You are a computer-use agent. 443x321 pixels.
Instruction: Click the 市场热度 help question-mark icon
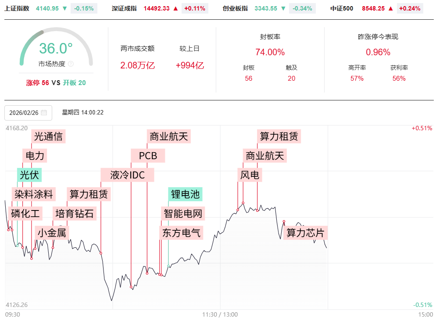[x=71, y=64]
